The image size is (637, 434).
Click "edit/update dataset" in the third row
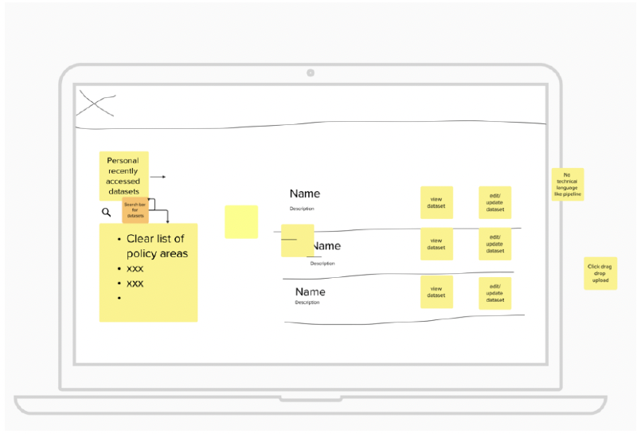tap(494, 293)
